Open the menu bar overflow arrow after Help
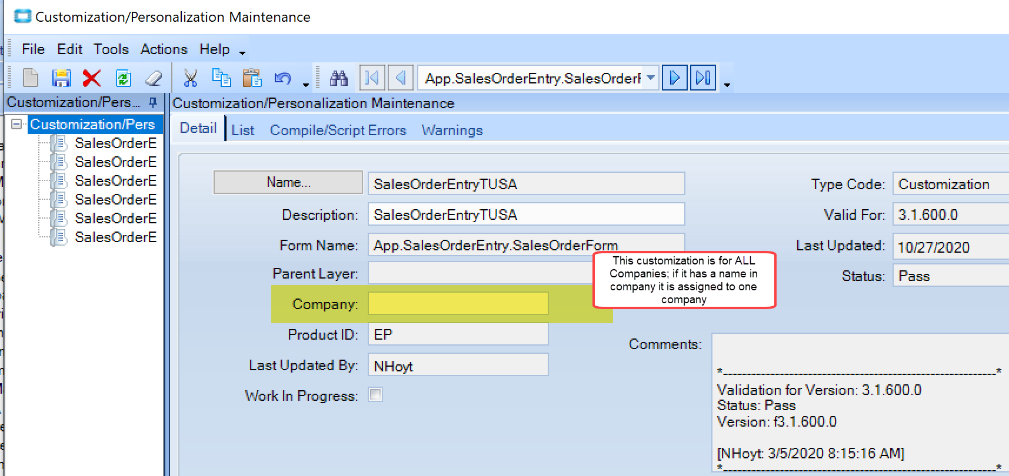1009x476 pixels. point(242,53)
